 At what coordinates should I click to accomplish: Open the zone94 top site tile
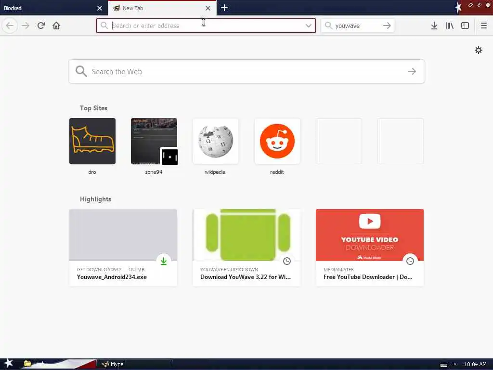(x=154, y=141)
